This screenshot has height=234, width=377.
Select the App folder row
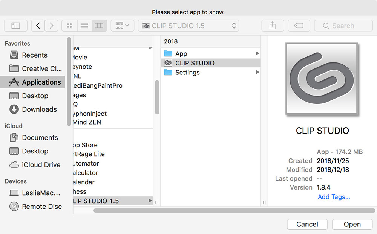[210, 53]
